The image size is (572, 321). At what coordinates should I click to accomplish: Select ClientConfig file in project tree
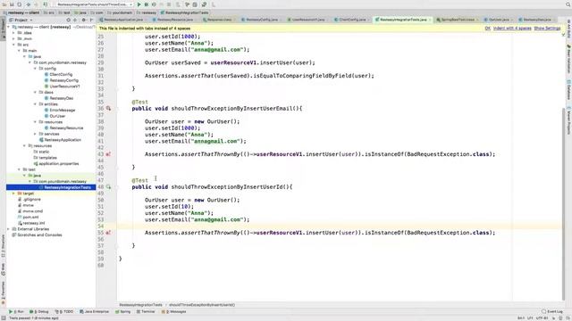pyautogui.click(x=58, y=75)
